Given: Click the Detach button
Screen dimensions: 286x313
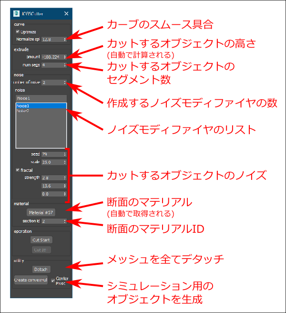Looking at the screenshot, I should (x=41, y=269).
